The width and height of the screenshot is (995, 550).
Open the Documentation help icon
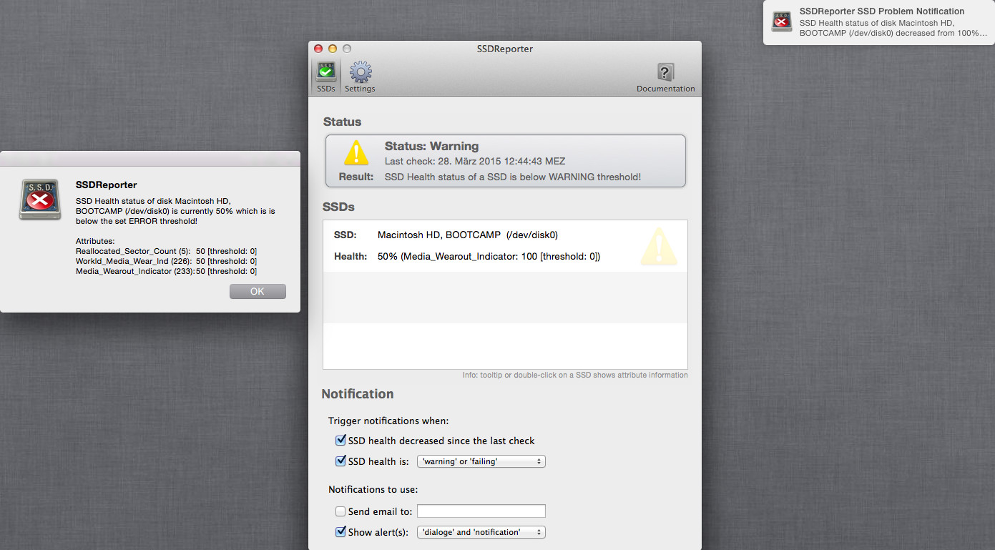pos(665,77)
